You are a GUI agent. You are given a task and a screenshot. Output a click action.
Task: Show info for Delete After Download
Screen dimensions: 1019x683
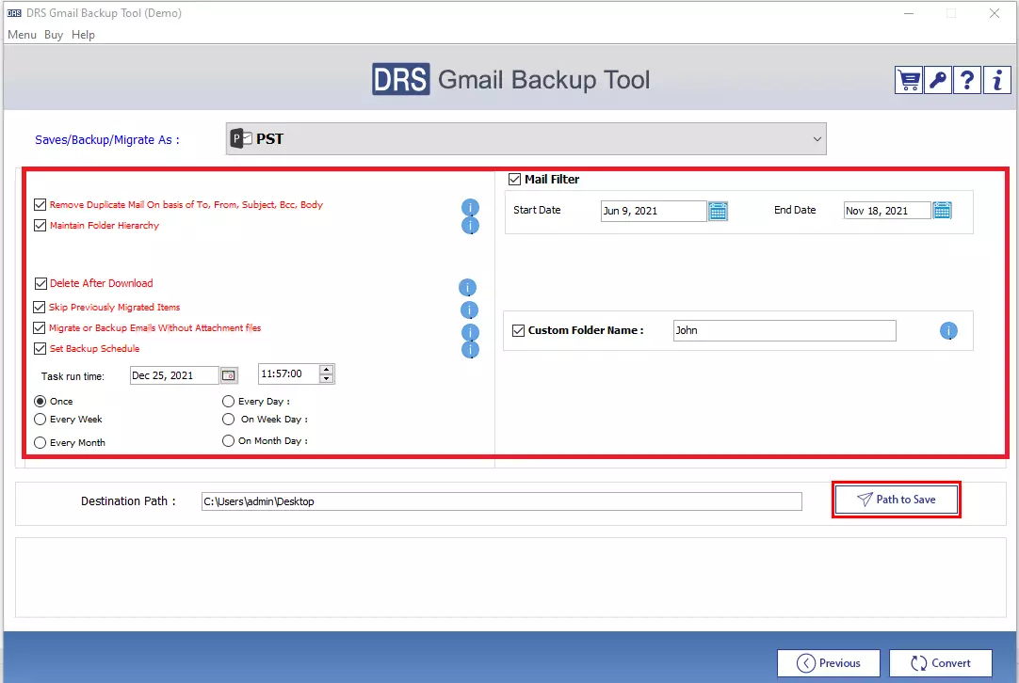click(x=467, y=287)
